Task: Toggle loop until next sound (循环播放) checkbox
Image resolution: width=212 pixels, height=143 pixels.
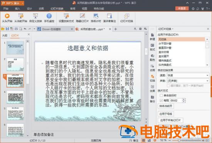Action: point(168,86)
